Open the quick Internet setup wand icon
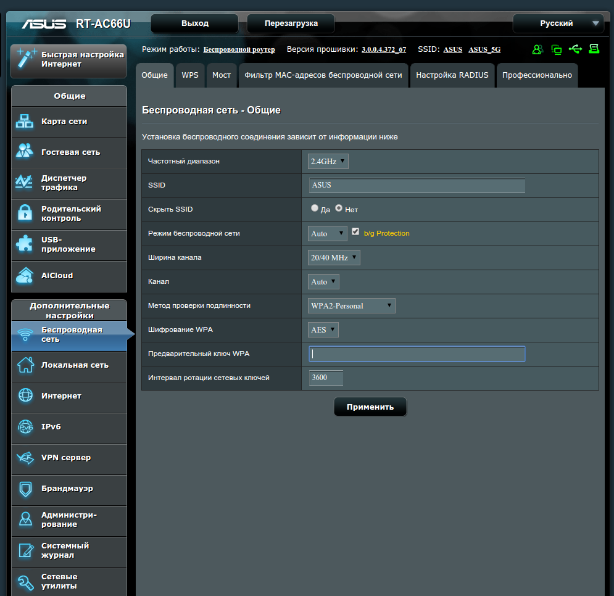Image resolution: width=614 pixels, height=596 pixels. pos(26,59)
